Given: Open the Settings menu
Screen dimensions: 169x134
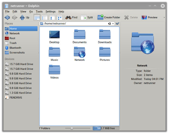Looking at the screenshot, I should (x=50, y=12).
